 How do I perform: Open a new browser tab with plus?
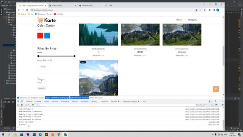tap(111, 5)
